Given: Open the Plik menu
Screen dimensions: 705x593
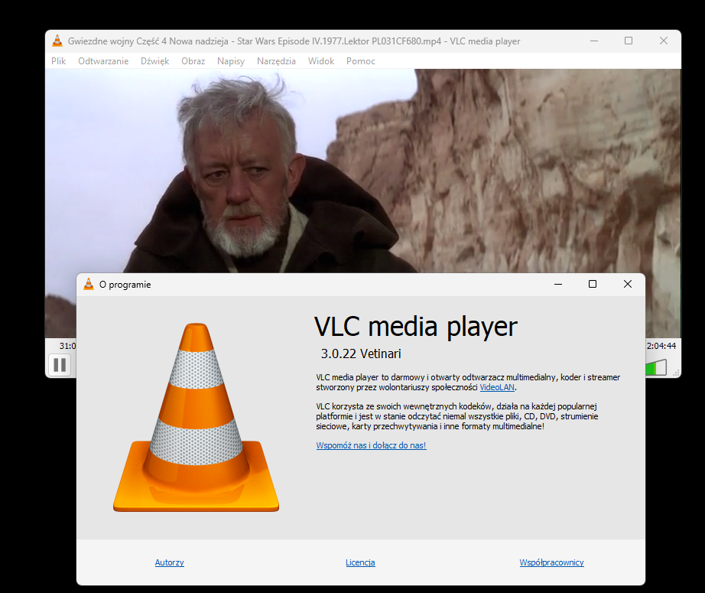Looking at the screenshot, I should [58, 61].
